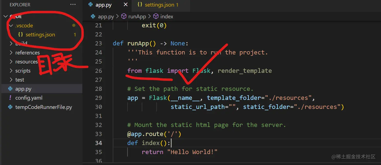
Task: Expand the build folder chevron
Action: (x=11, y=44)
